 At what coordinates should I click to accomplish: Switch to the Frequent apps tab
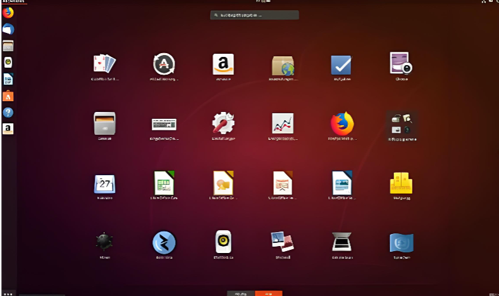tap(241, 293)
